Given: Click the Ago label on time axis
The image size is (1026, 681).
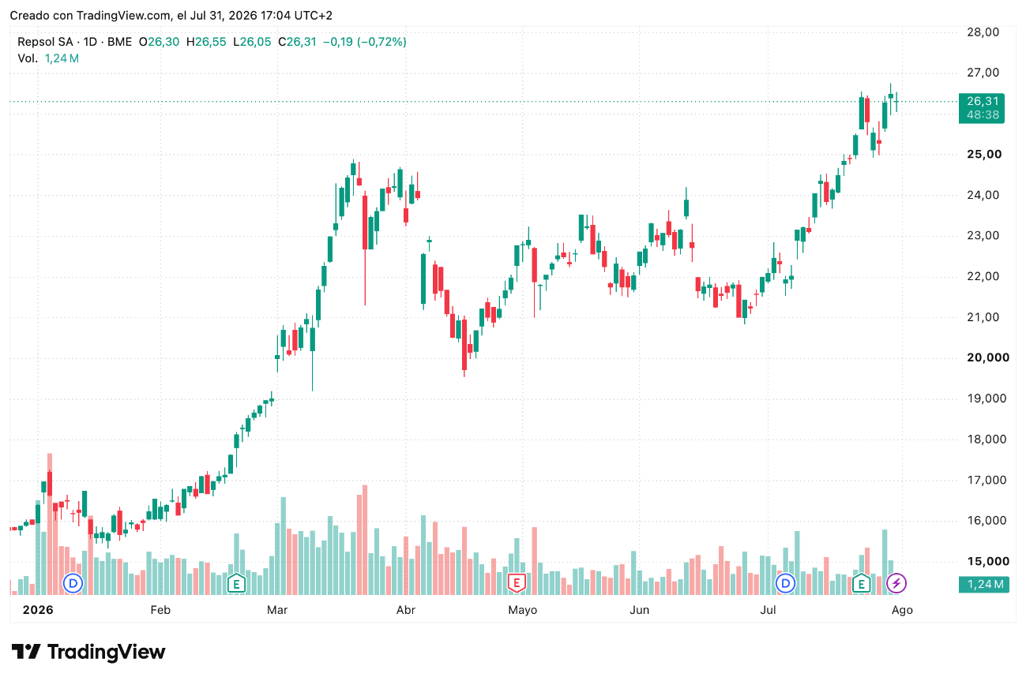Looking at the screenshot, I should pos(902,610).
